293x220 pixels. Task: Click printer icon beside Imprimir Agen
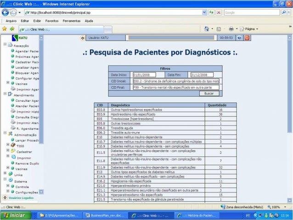click(x=13, y=89)
